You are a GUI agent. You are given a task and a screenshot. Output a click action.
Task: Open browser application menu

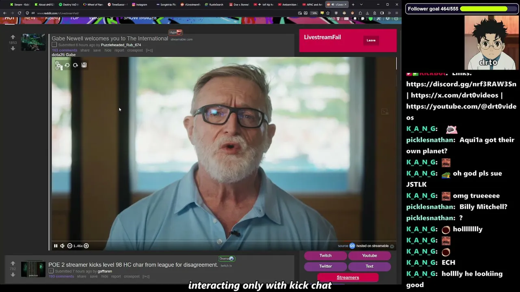pyautogui.click(x=396, y=13)
